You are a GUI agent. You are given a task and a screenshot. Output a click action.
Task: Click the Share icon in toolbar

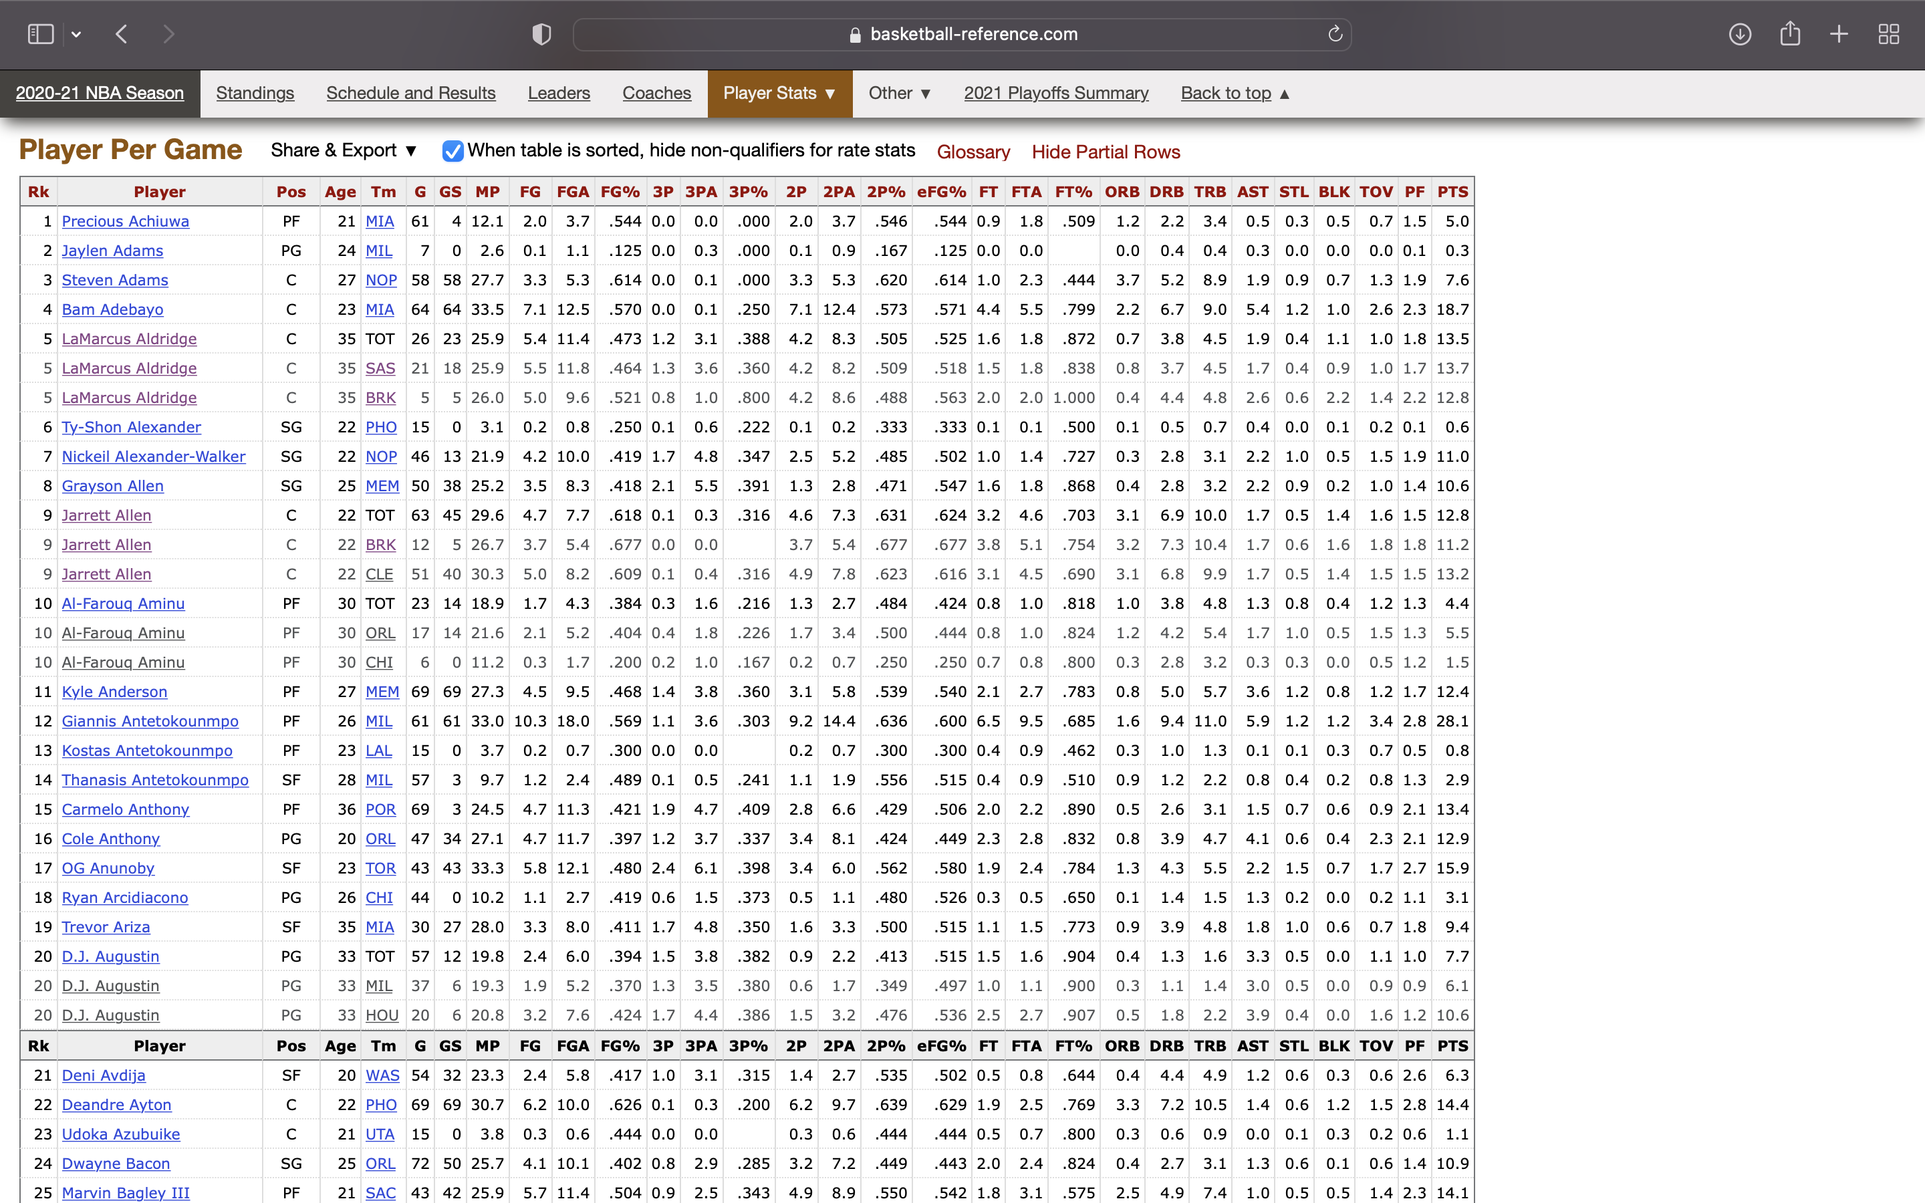(1790, 34)
